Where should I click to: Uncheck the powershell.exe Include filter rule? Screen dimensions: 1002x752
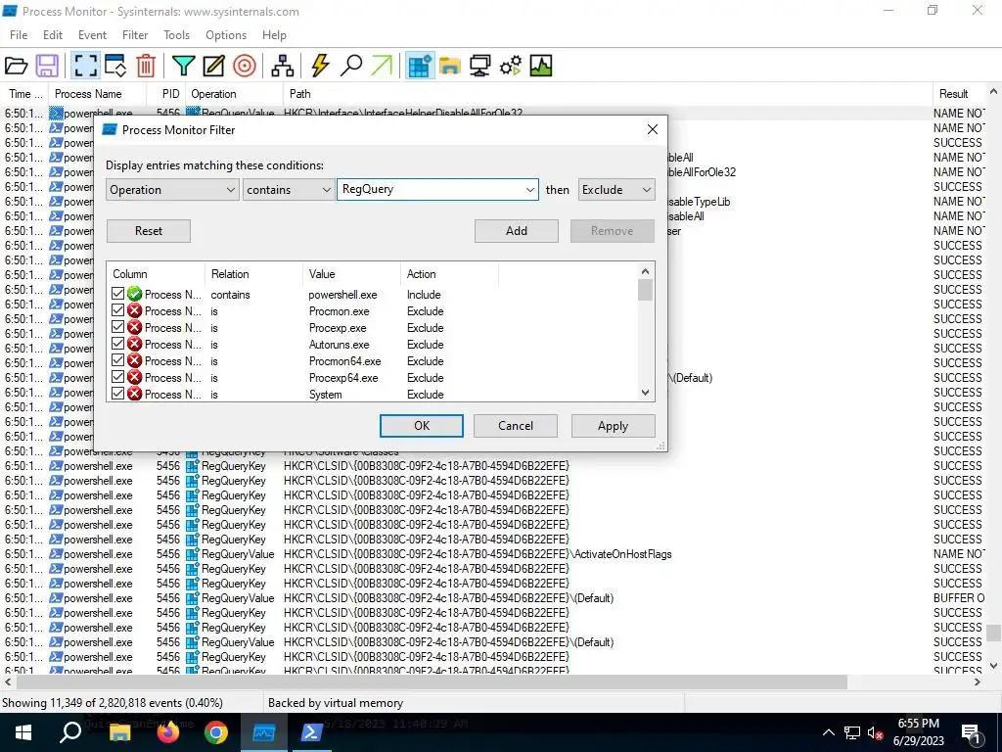point(117,294)
